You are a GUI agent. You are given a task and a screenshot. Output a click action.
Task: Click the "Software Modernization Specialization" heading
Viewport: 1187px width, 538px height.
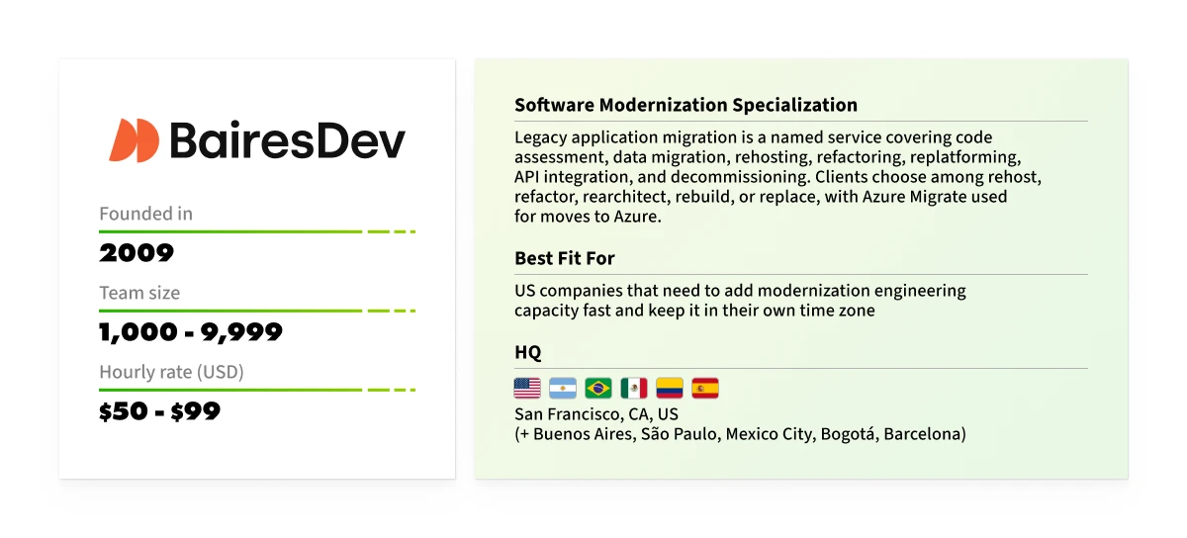[685, 105]
